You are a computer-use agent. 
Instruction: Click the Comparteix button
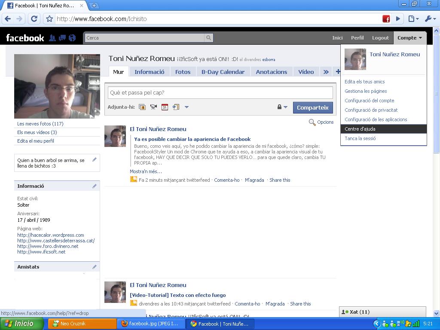[313, 107]
